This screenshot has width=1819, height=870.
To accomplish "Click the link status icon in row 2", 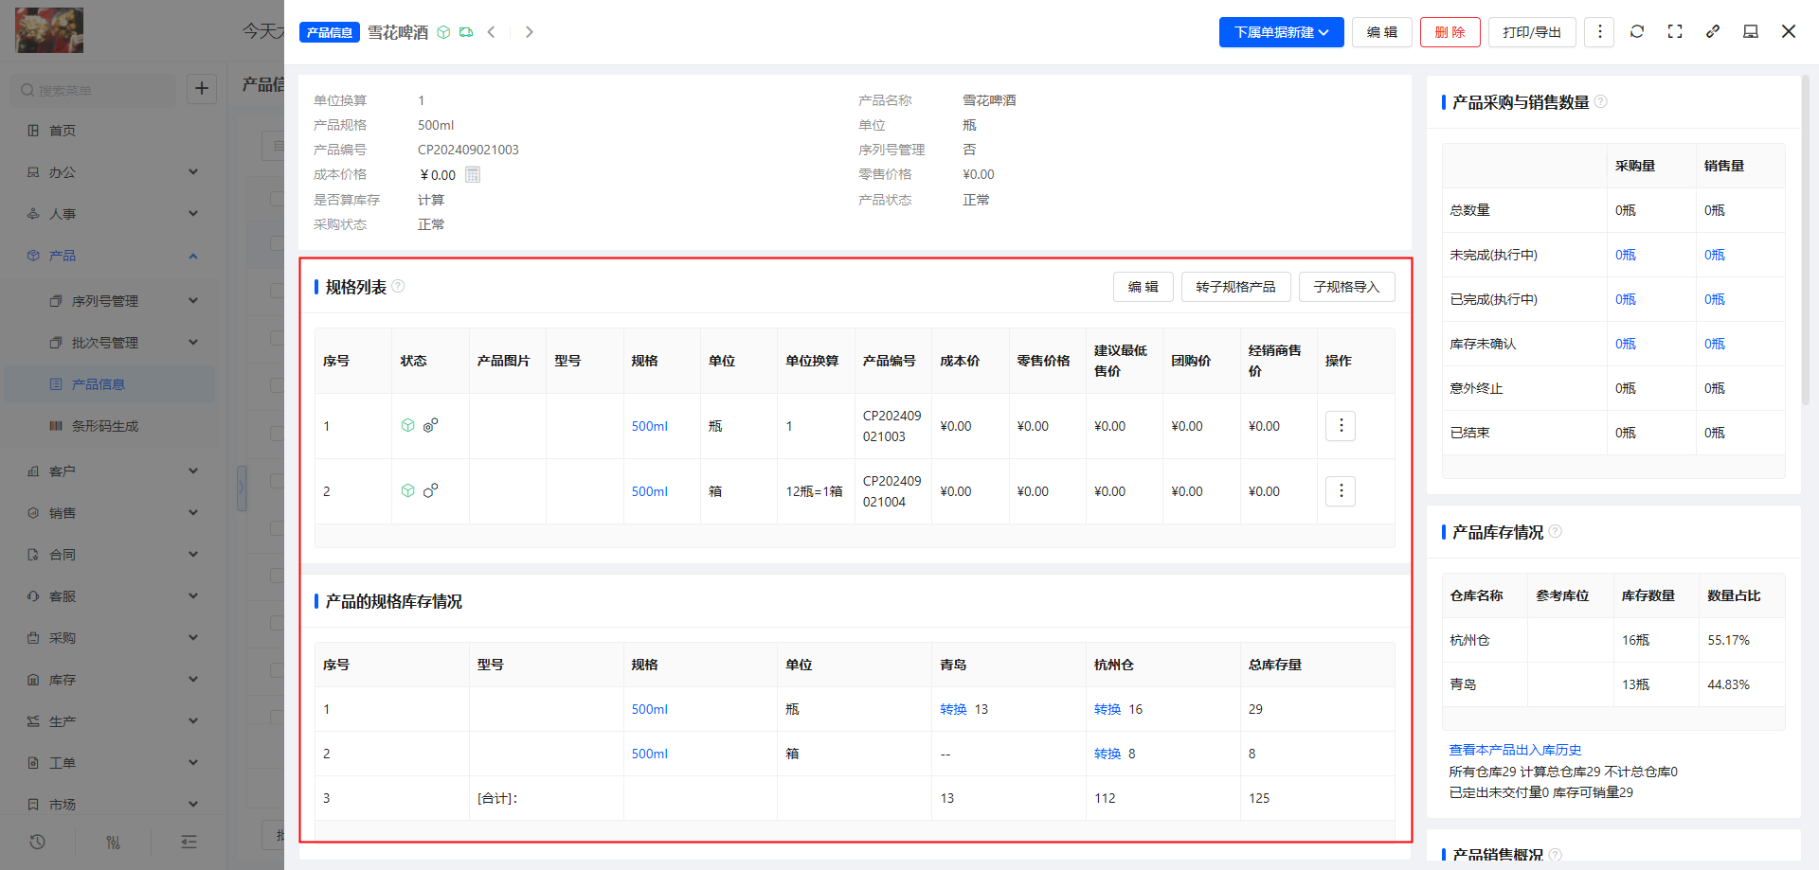I will coord(430,490).
